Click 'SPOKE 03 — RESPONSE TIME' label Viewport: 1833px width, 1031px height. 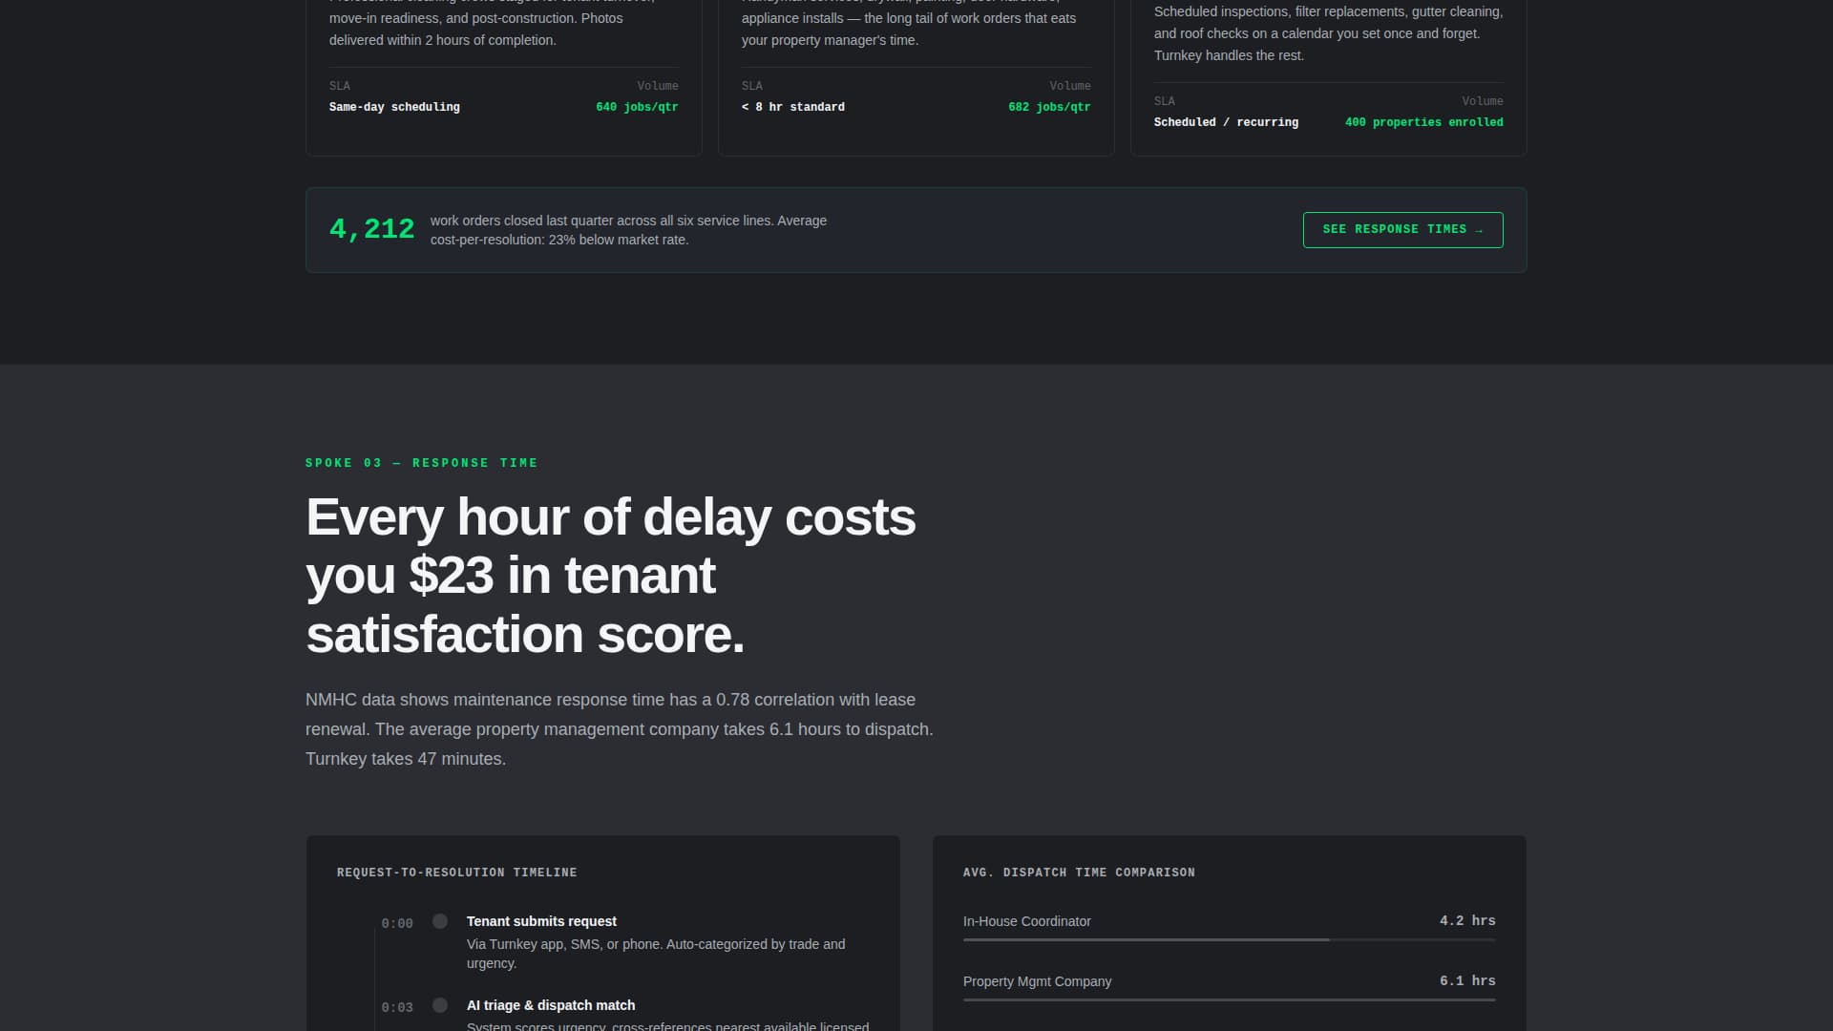(x=421, y=463)
